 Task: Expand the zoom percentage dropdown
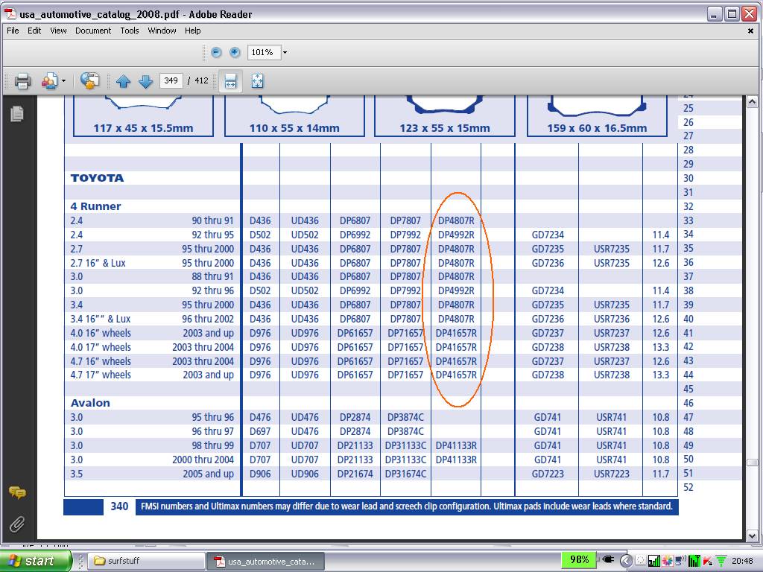tap(285, 53)
